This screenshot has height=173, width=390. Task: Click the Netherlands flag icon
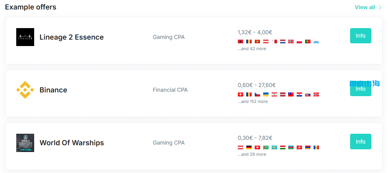point(283,42)
